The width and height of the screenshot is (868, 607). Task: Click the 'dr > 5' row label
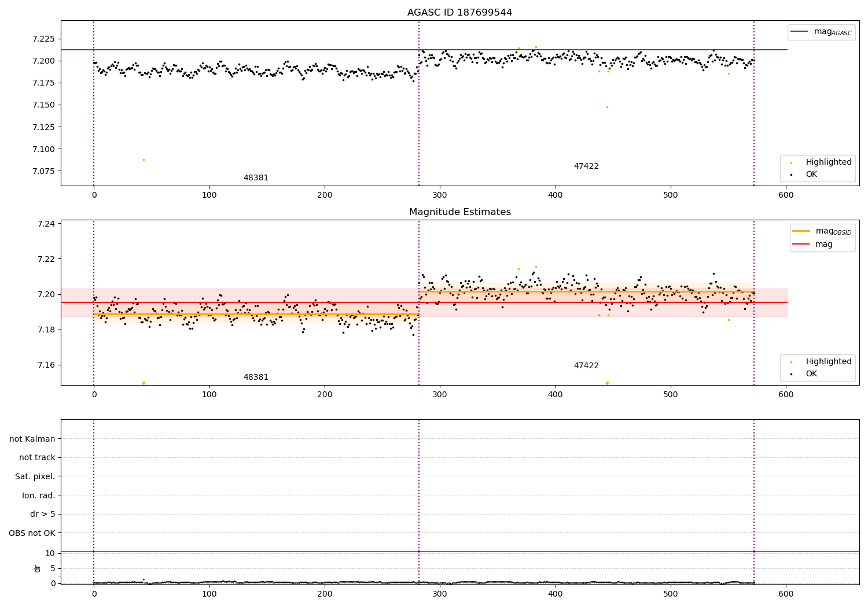pyautogui.click(x=43, y=514)
